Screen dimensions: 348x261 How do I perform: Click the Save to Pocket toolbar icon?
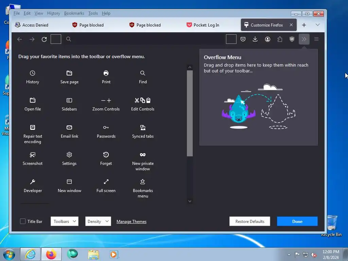tap(243, 39)
